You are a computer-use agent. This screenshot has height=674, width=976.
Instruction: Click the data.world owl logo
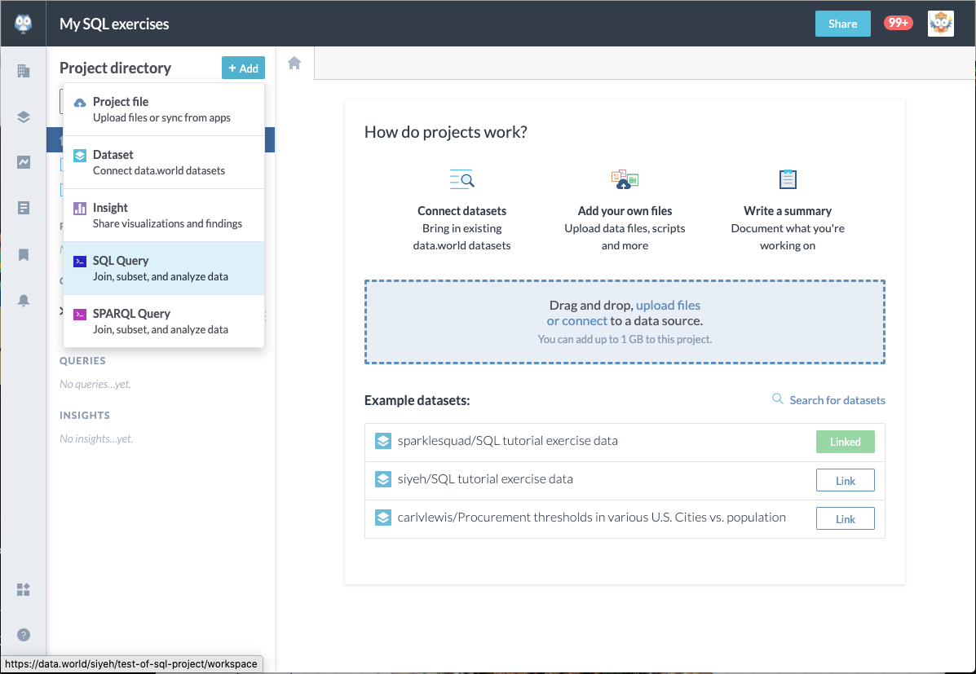23,24
